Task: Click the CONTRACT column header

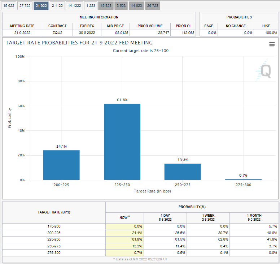Action: (x=57, y=26)
